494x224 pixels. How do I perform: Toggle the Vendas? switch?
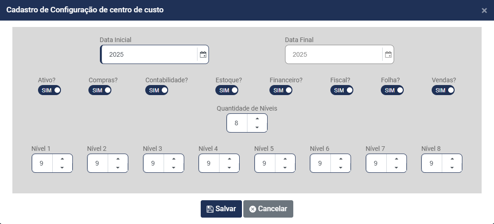pyautogui.click(x=443, y=90)
